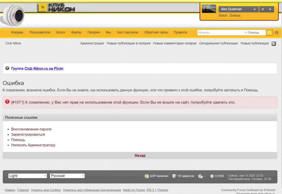
Task: Open the Мы menu item
Action: pyautogui.click(x=108, y=32)
